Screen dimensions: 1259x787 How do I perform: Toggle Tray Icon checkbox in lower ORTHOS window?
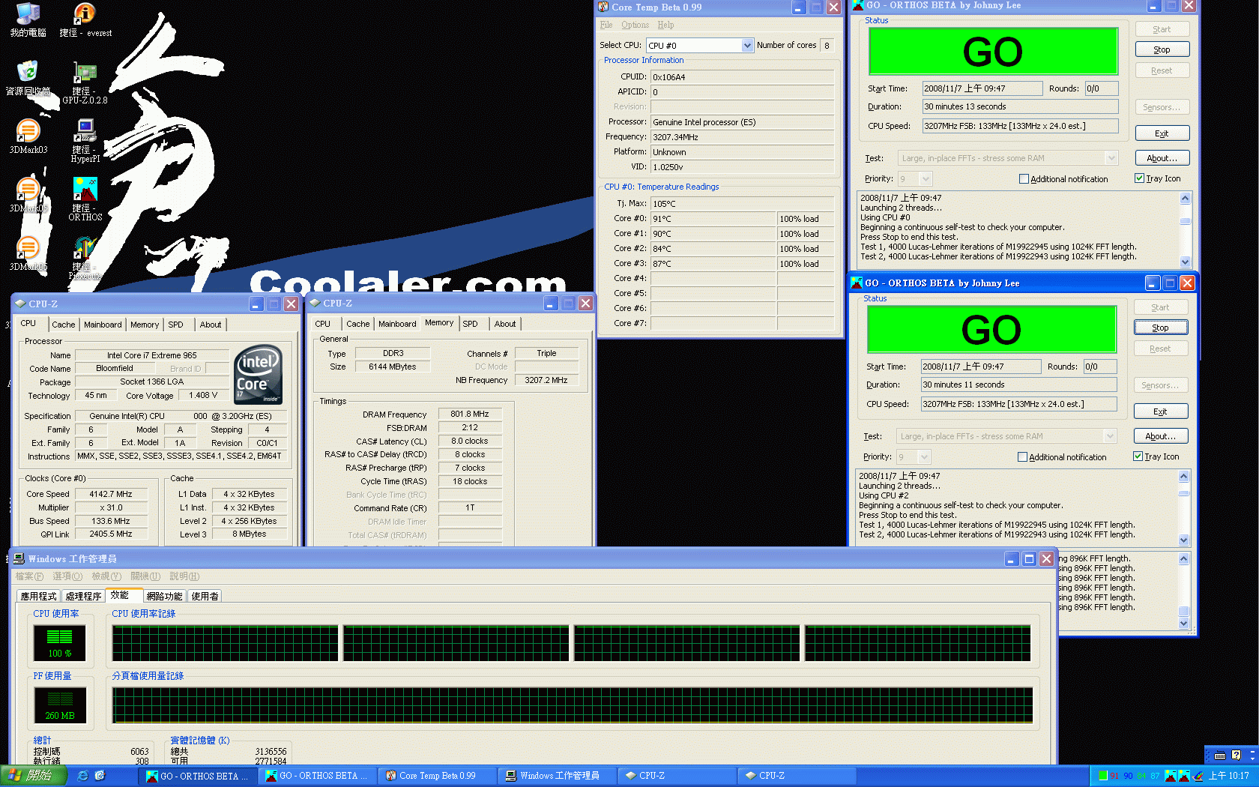(1138, 456)
